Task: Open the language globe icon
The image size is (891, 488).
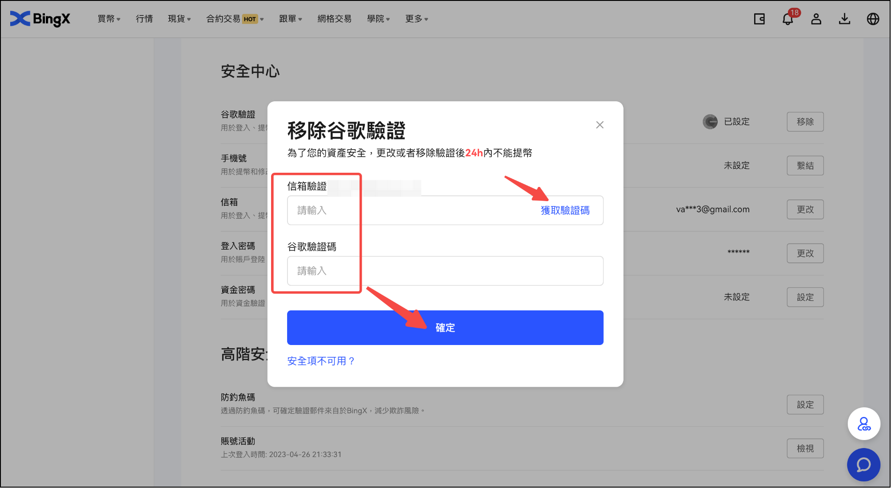Action: click(x=873, y=19)
